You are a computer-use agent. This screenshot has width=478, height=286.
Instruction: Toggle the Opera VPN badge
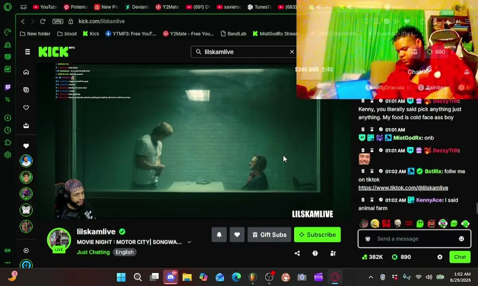tap(58, 21)
